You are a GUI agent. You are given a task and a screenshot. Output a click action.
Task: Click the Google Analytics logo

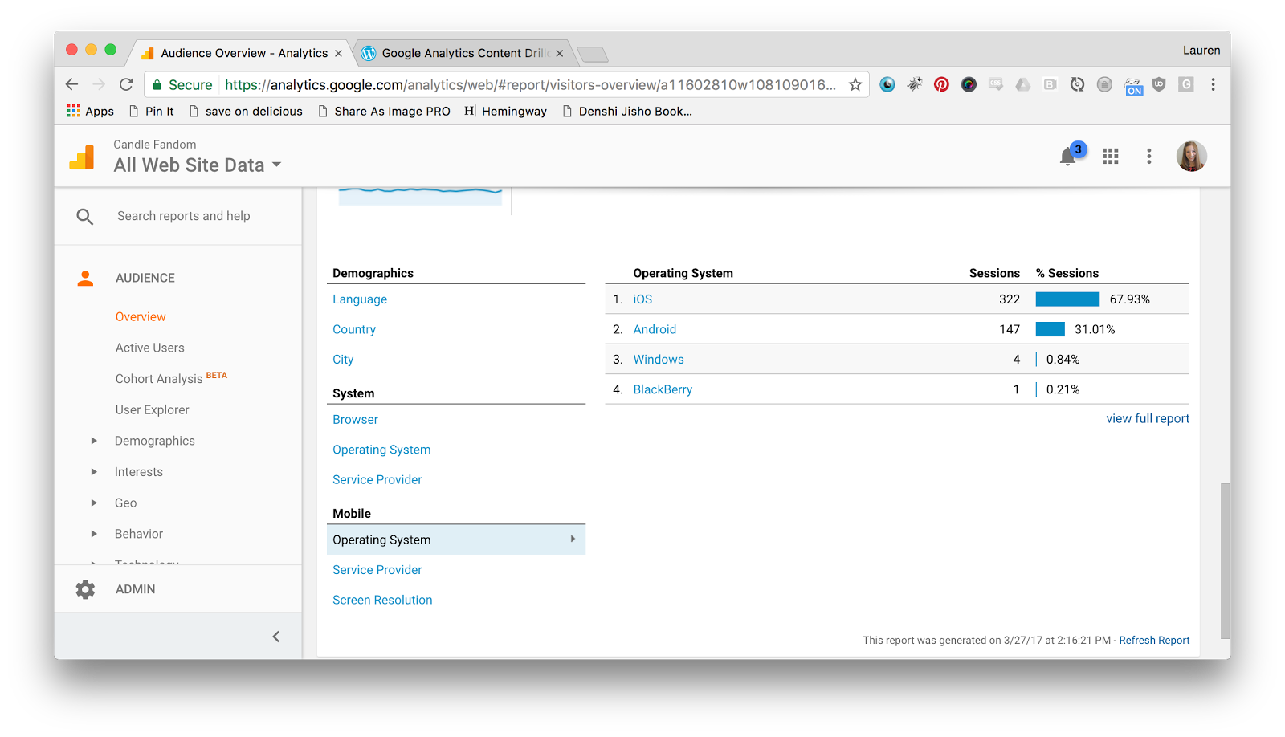(x=82, y=157)
